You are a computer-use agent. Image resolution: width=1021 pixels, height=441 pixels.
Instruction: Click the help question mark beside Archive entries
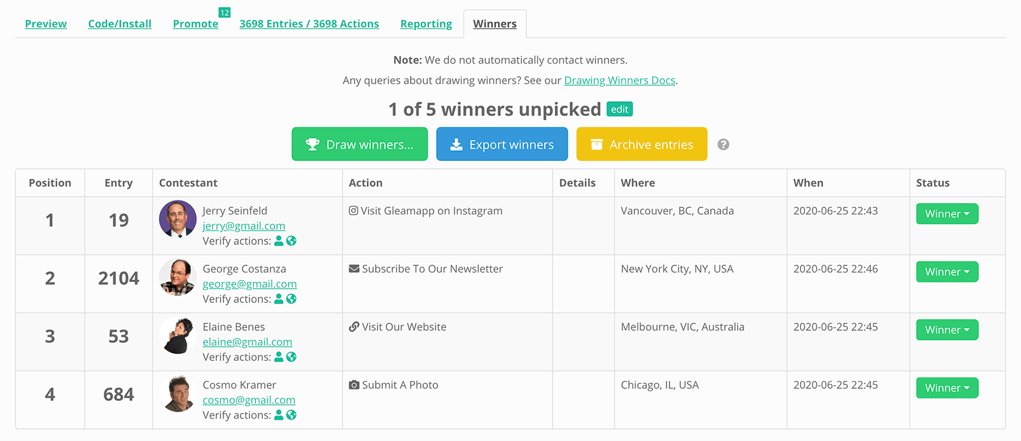723,144
